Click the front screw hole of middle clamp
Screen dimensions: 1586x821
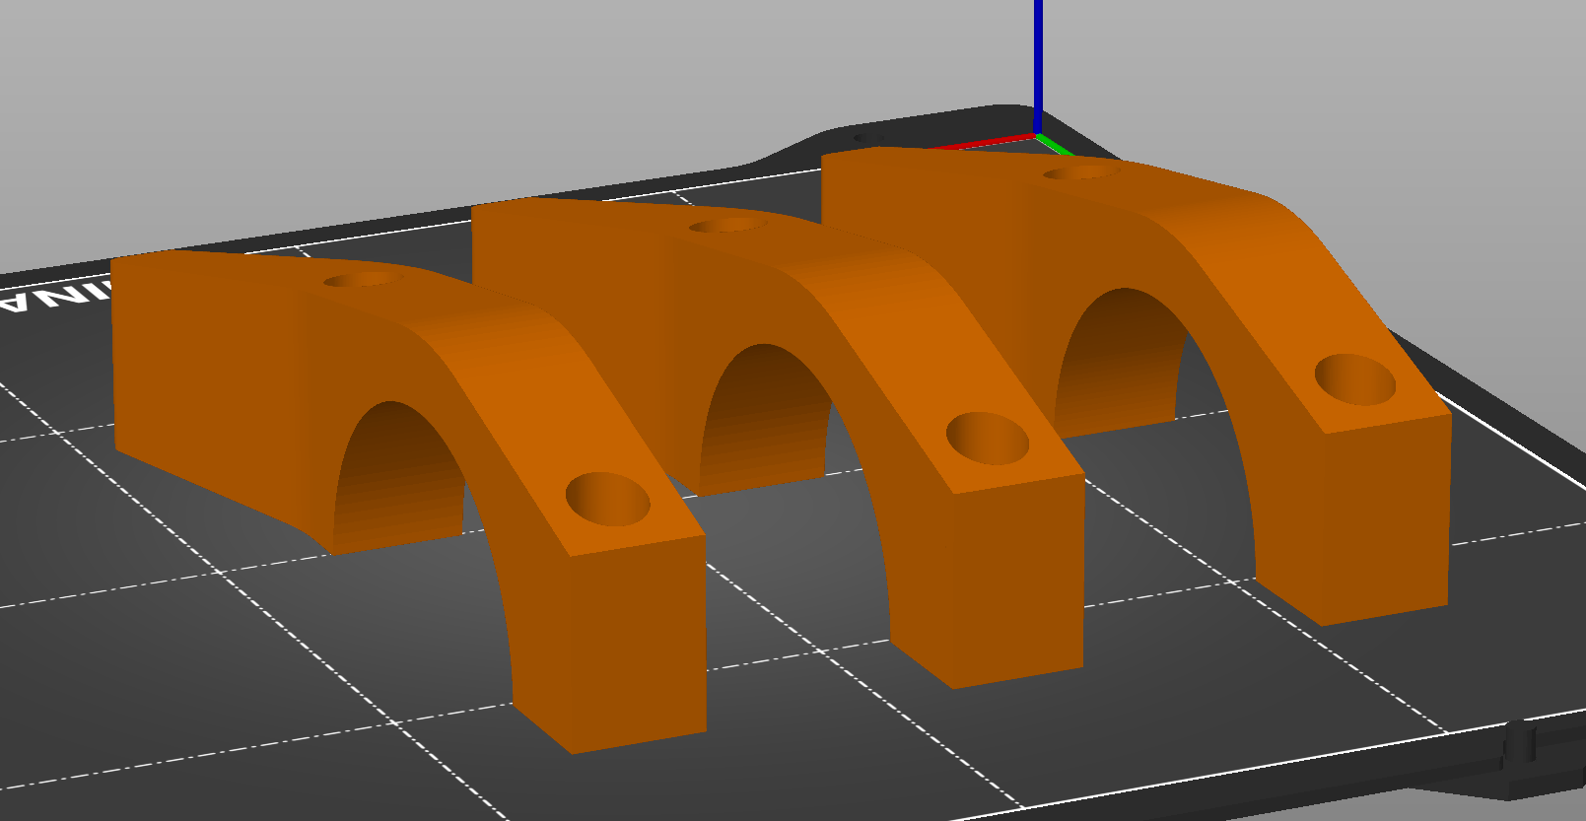[988, 439]
